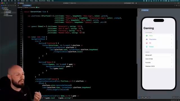The height and width of the screenshot is (101, 180).
Task: Open the Navigate menu
Action: point(22,1)
